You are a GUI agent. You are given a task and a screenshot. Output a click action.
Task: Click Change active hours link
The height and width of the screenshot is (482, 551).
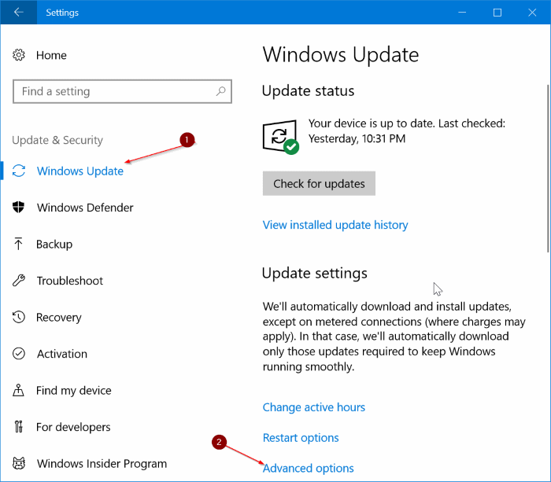[x=314, y=407]
